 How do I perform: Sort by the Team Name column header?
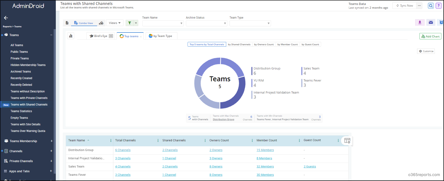coord(77,140)
